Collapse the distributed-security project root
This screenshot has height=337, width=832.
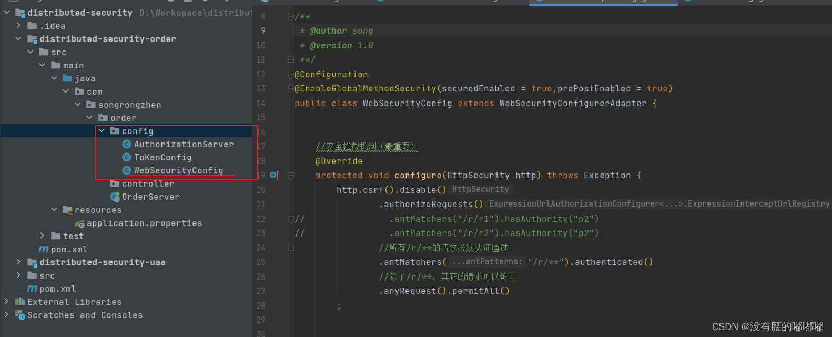coord(7,12)
